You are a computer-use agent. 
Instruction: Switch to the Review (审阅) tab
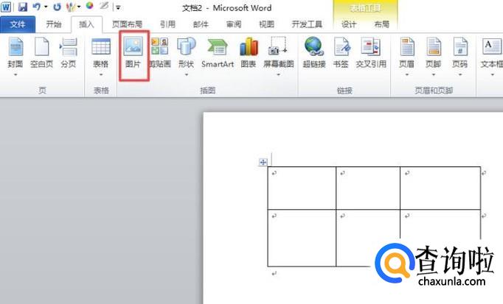234,24
